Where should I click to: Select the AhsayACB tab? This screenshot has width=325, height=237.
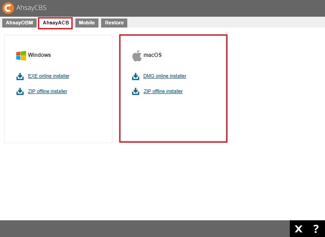click(55, 23)
